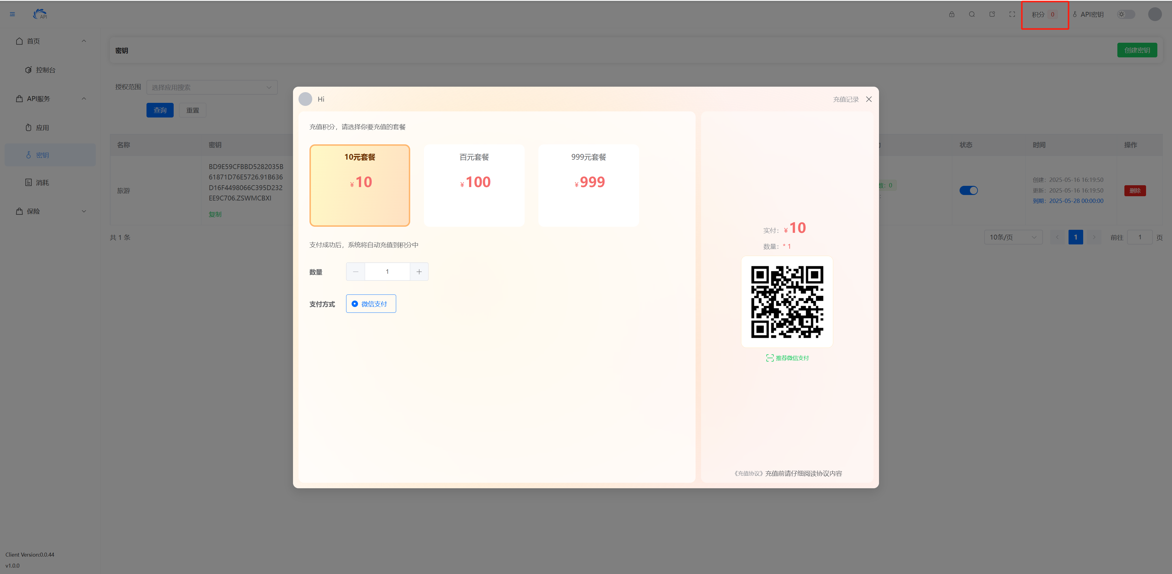Screen dimensions: 1172x574
Task: Go to 控制台 in the sidebar
Action: (45, 70)
